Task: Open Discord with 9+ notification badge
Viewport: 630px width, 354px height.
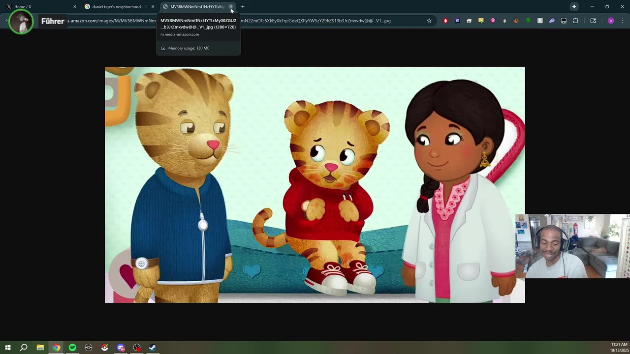Action: pos(121,348)
